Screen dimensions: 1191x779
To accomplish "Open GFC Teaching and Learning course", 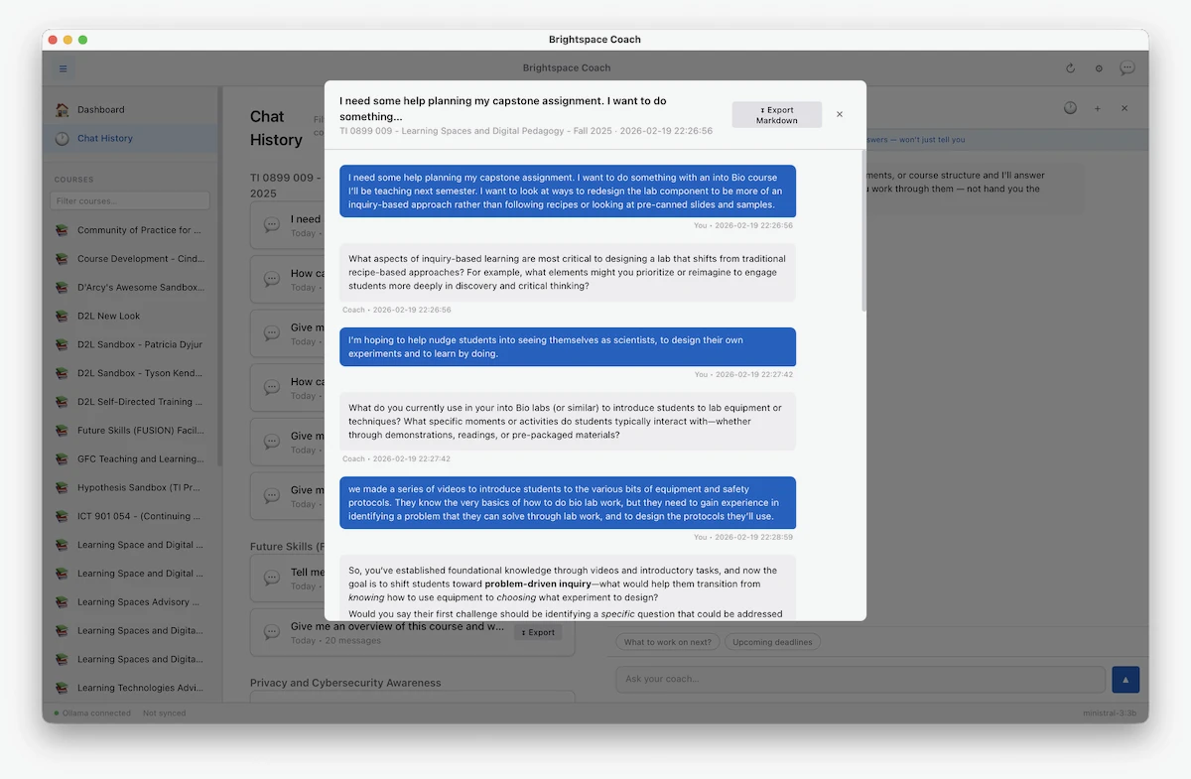I will coord(139,459).
